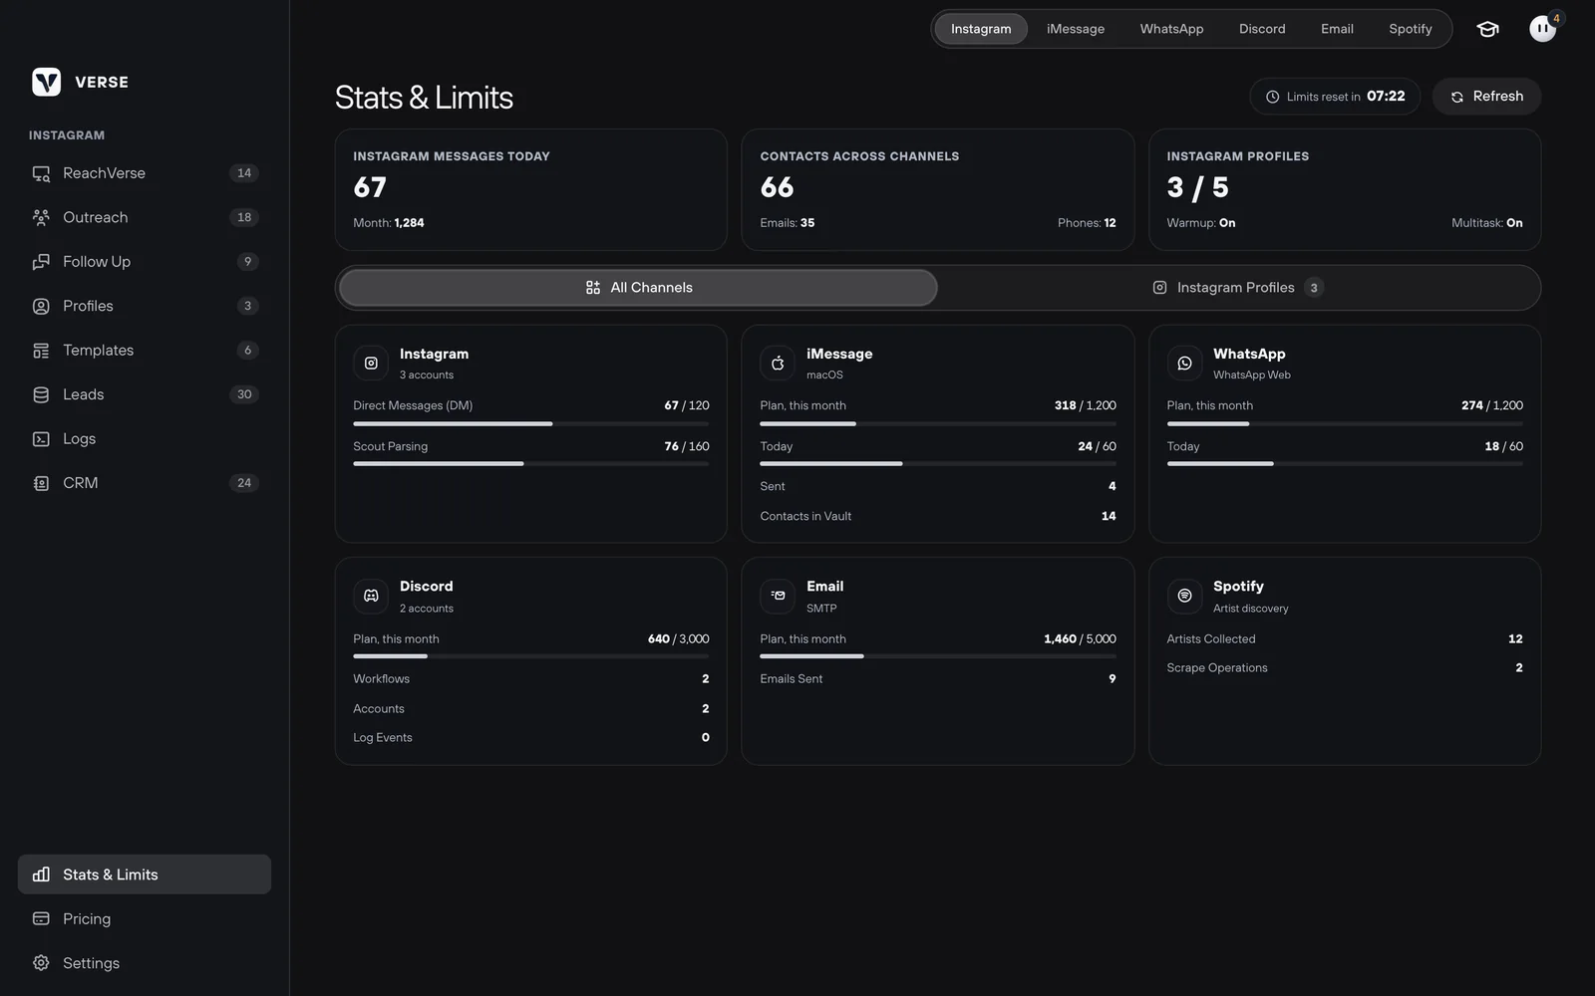Open the graduation cap tutorial icon
The width and height of the screenshot is (1595, 996).
[x=1487, y=29]
